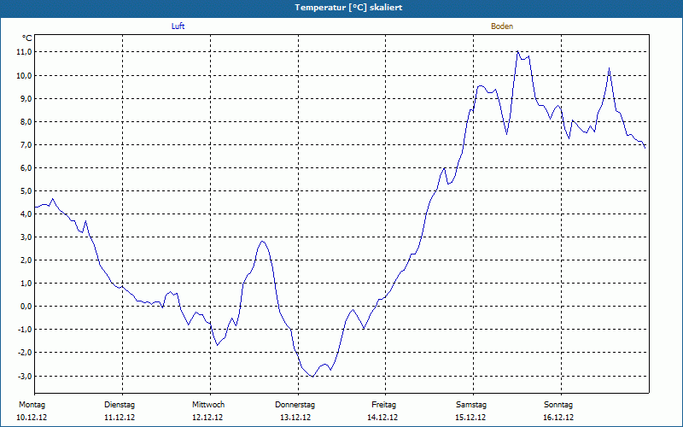
Task: Click the 11,0 y-axis label
Action: 24,52
